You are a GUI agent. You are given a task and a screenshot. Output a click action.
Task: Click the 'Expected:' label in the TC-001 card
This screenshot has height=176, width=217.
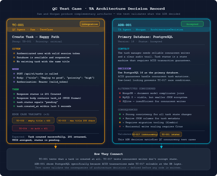(x=18, y=137)
